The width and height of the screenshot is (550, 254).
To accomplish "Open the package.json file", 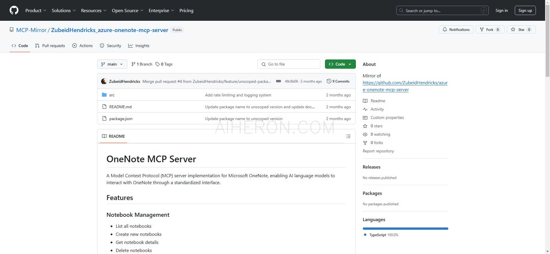I will coord(121,119).
